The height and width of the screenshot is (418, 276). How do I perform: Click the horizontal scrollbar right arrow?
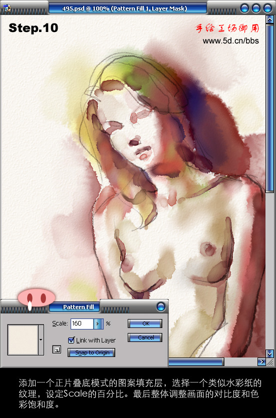(x=261, y=362)
